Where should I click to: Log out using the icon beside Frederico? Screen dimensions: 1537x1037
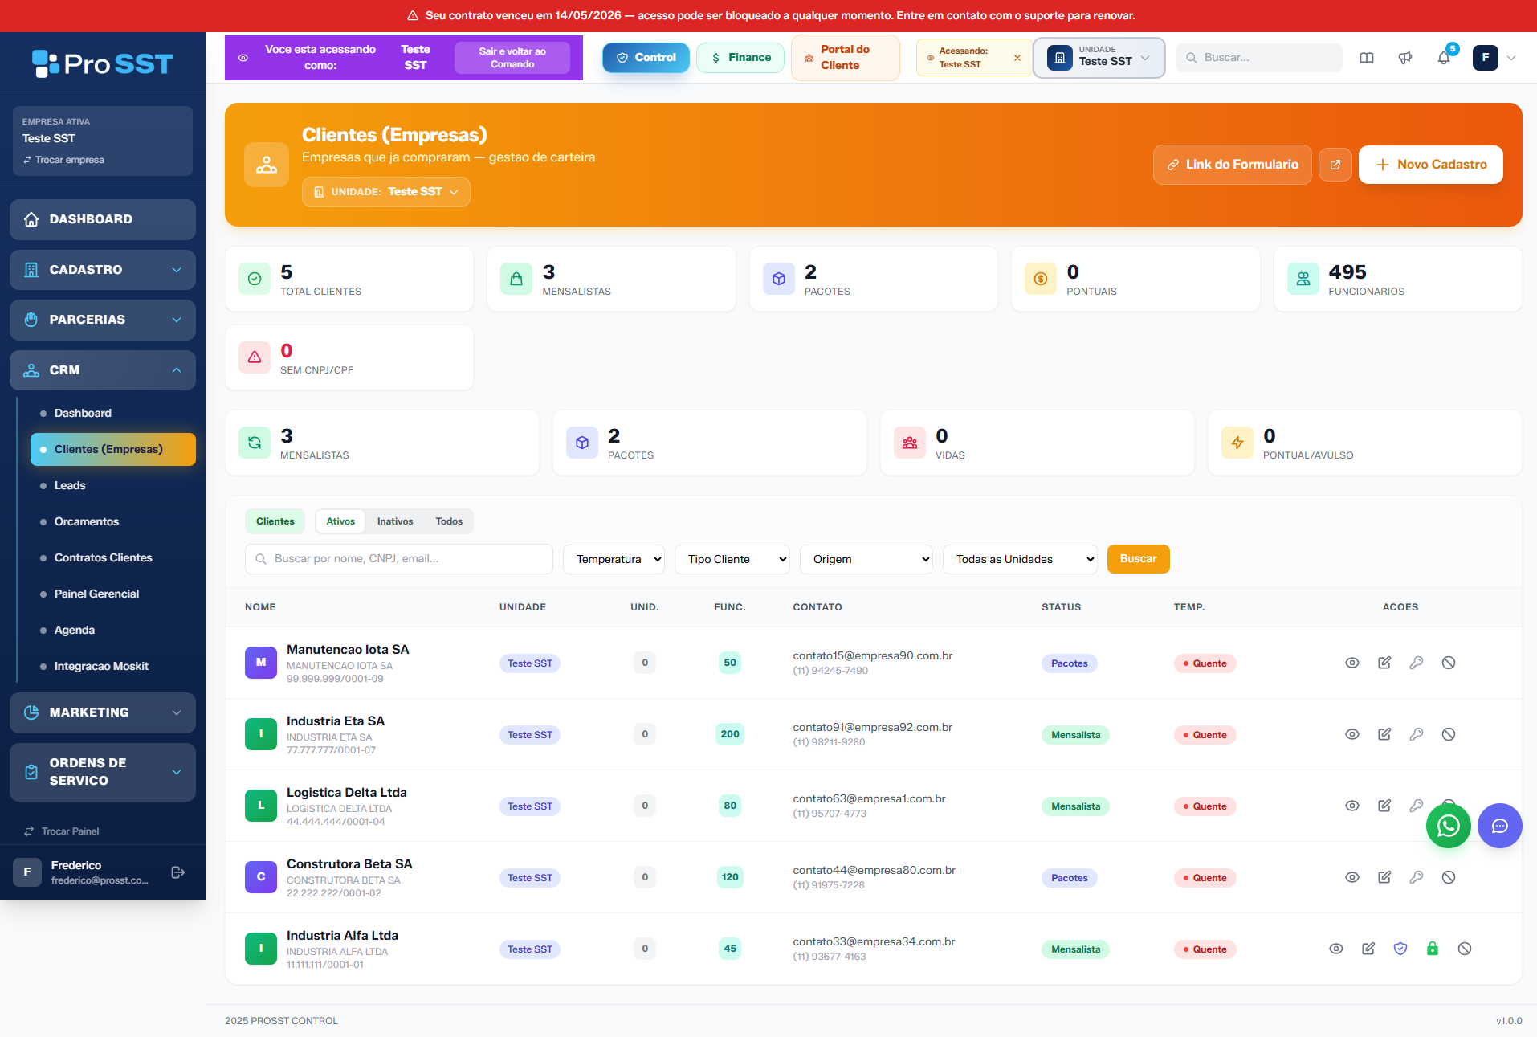click(x=178, y=872)
